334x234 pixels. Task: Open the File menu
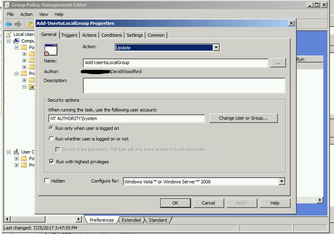pos(10,14)
